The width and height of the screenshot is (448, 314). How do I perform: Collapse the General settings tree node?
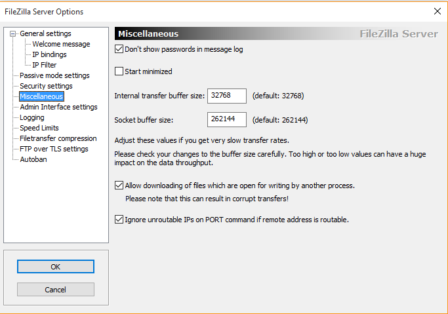(12, 34)
